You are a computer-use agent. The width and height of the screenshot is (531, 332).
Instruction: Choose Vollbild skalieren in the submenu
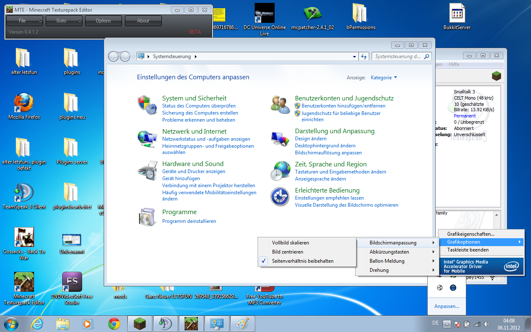[290, 243]
